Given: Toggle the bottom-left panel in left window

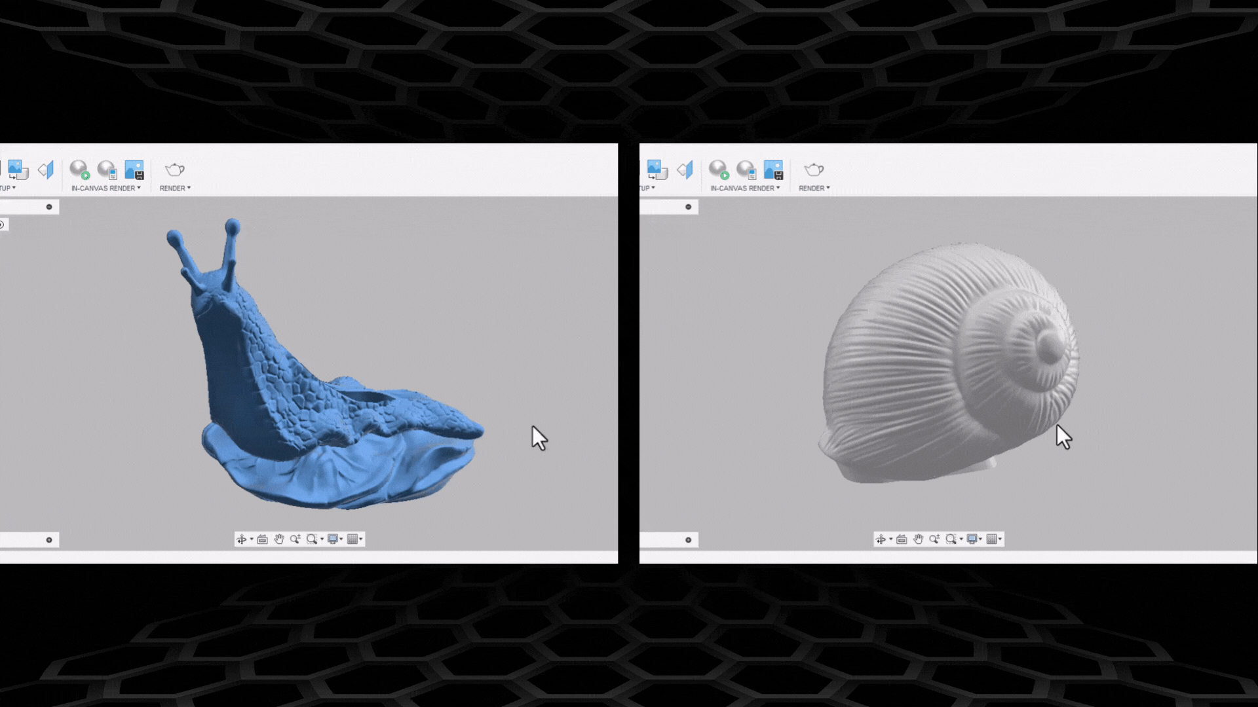Looking at the screenshot, I should 49,540.
